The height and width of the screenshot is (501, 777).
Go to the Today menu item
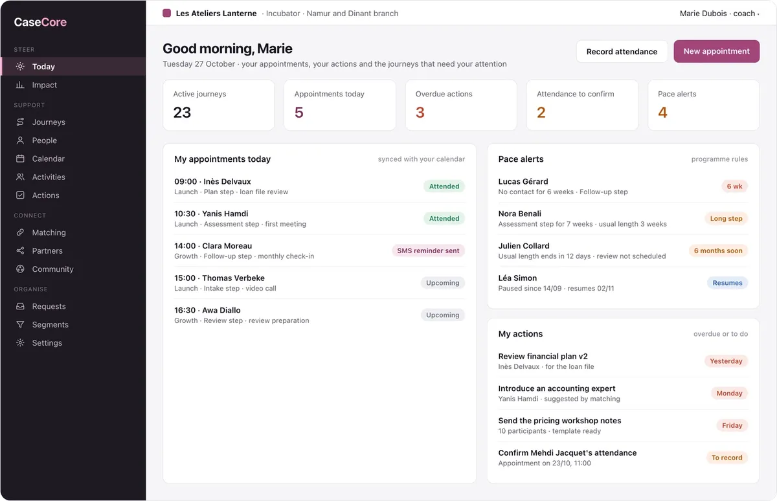click(73, 67)
